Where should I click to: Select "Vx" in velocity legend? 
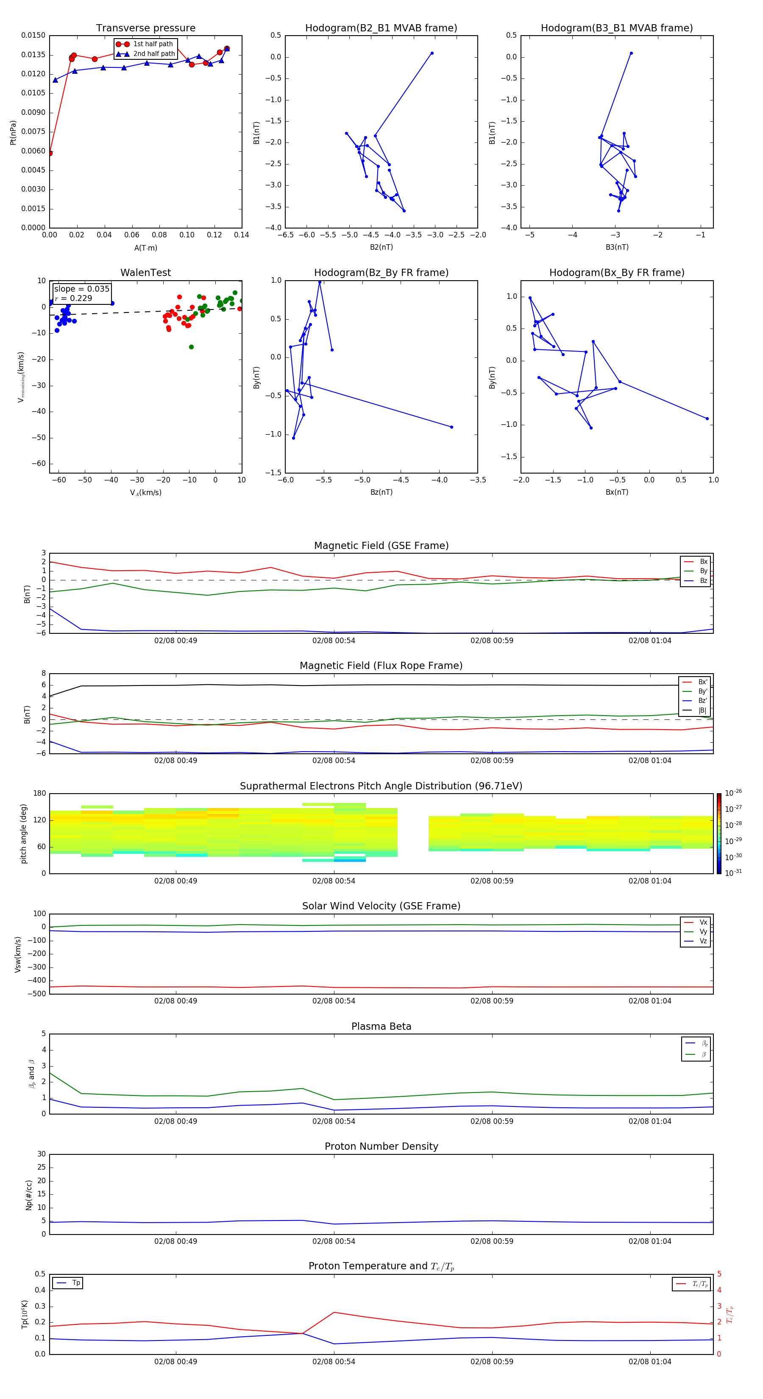[696, 922]
